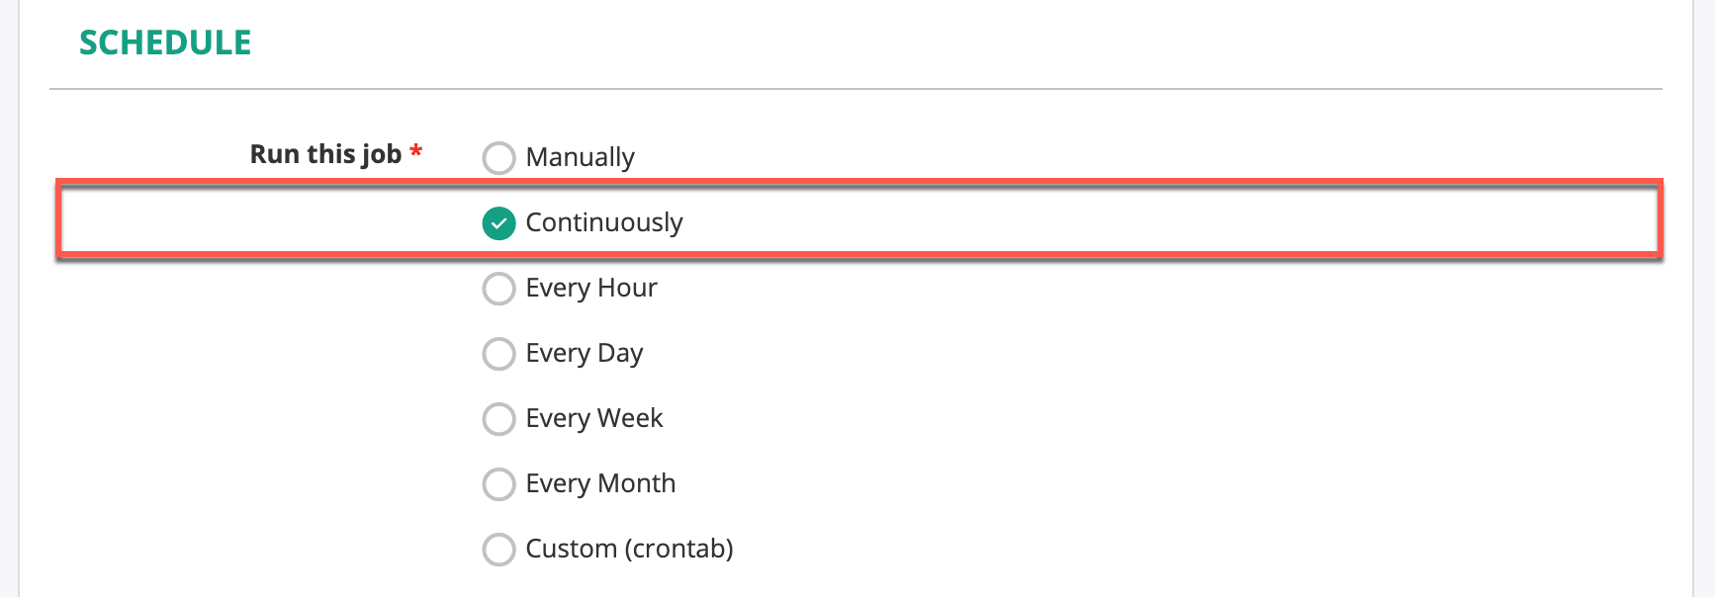Screen dimensions: 1715x597
Task: Click the Every Hour label text
Action: (x=591, y=288)
